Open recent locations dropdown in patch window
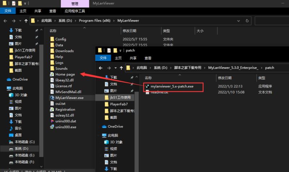 (115, 68)
